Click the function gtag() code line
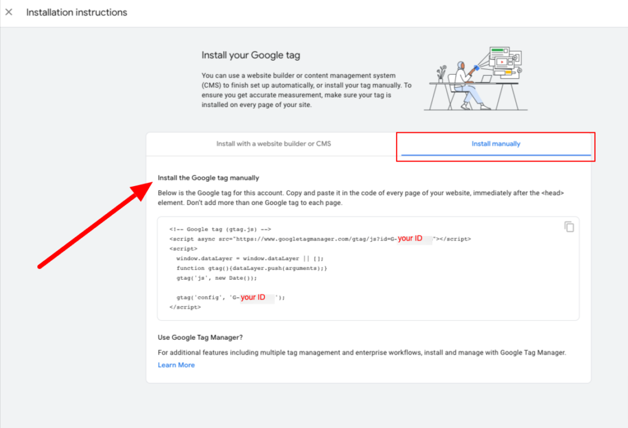The image size is (628, 428). 251,268
